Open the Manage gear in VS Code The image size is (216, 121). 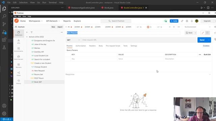(x=4, y=114)
